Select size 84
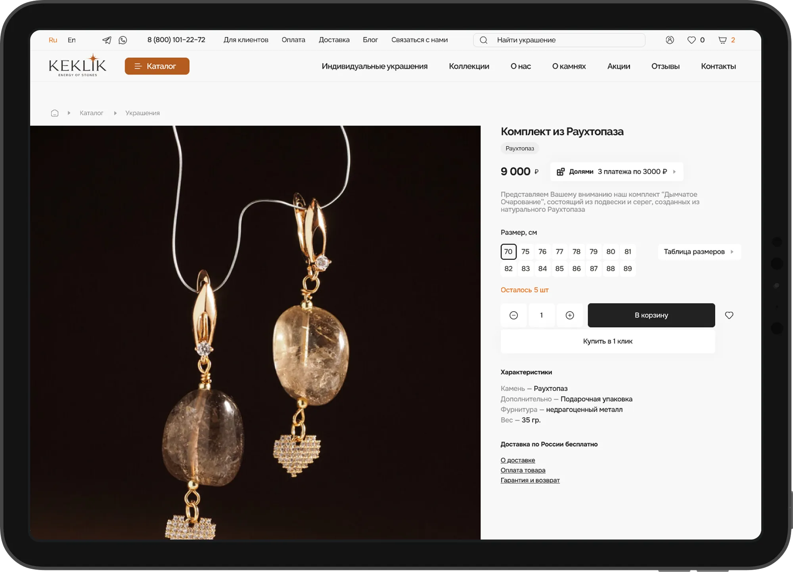The width and height of the screenshot is (793, 572). [x=542, y=269]
